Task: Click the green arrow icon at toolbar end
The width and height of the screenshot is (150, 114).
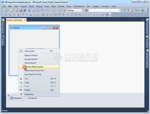Action: (x=143, y=10)
